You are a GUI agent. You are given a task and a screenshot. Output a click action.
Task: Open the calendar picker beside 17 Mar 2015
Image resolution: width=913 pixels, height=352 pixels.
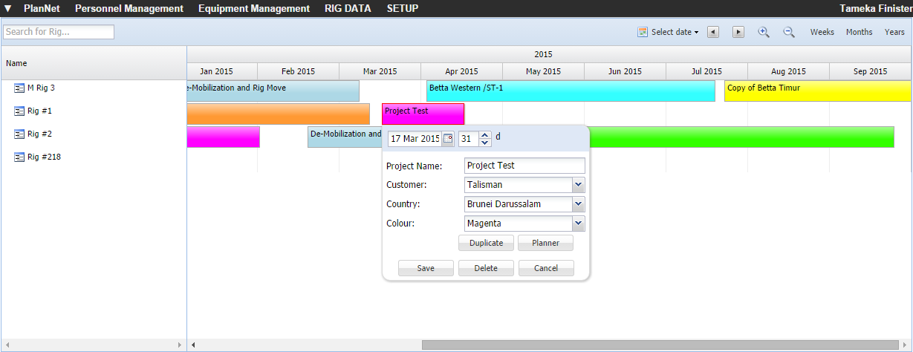pos(448,139)
